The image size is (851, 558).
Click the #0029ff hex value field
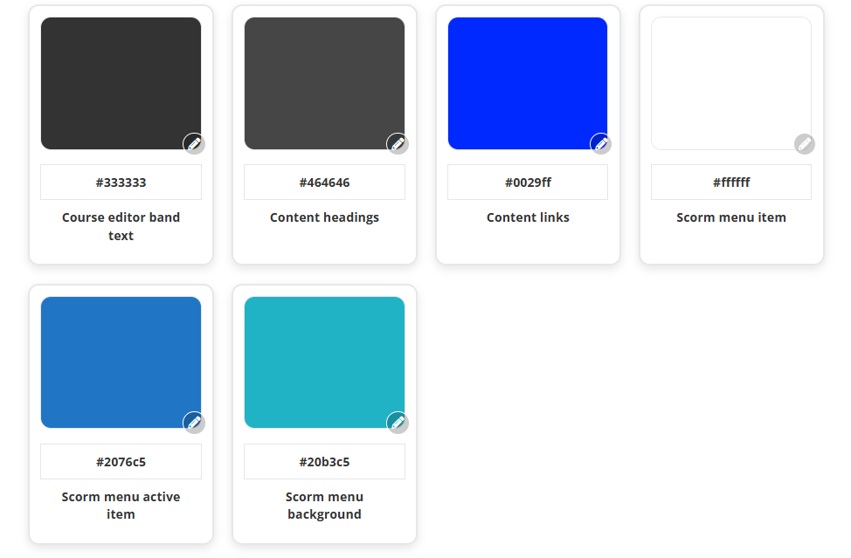point(528,183)
